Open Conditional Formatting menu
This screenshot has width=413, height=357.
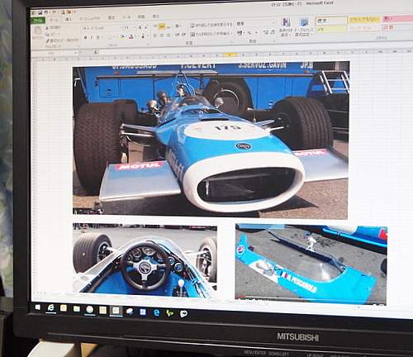286,27
